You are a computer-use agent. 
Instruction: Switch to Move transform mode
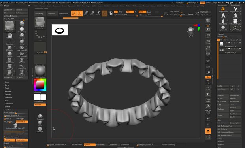click(x=86, y=13)
